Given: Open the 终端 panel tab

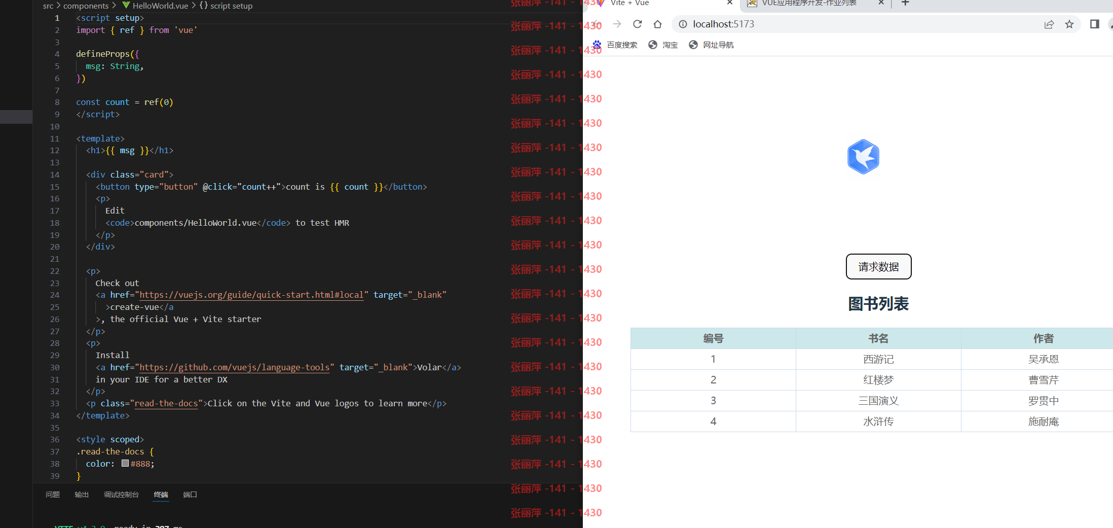Looking at the screenshot, I should click(161, 495).
